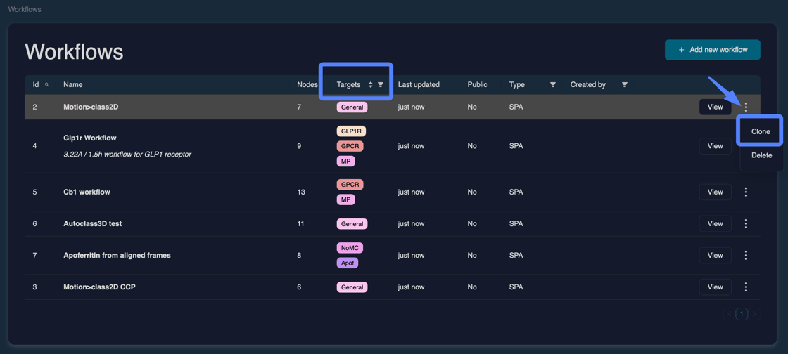Go to next page arrow
Image resolution: width=788 pixels, height=354 pixels.
point(754,314)
